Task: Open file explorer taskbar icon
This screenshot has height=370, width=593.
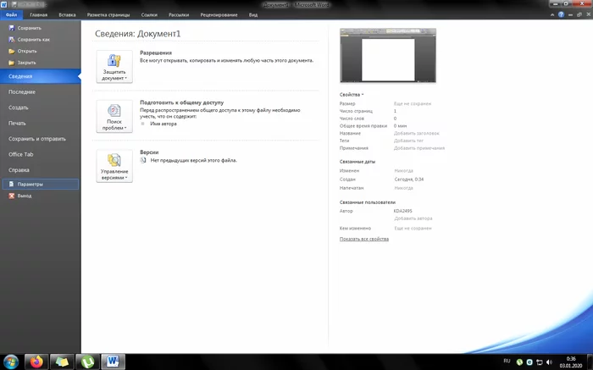Action: coord(62,362)
